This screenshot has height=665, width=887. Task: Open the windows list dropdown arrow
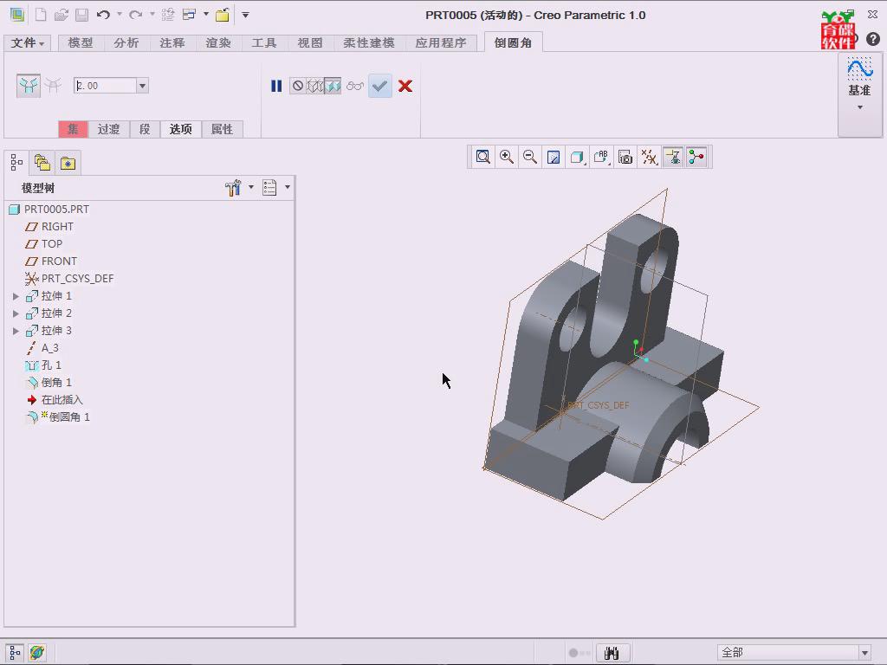click(x=206, y=14)
